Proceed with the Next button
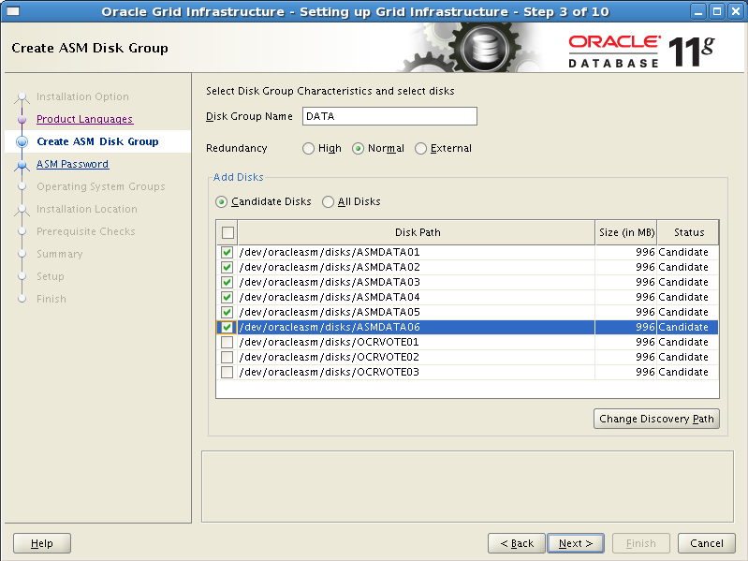This screenshot has width=748, height=561. (x=576, y=543)
